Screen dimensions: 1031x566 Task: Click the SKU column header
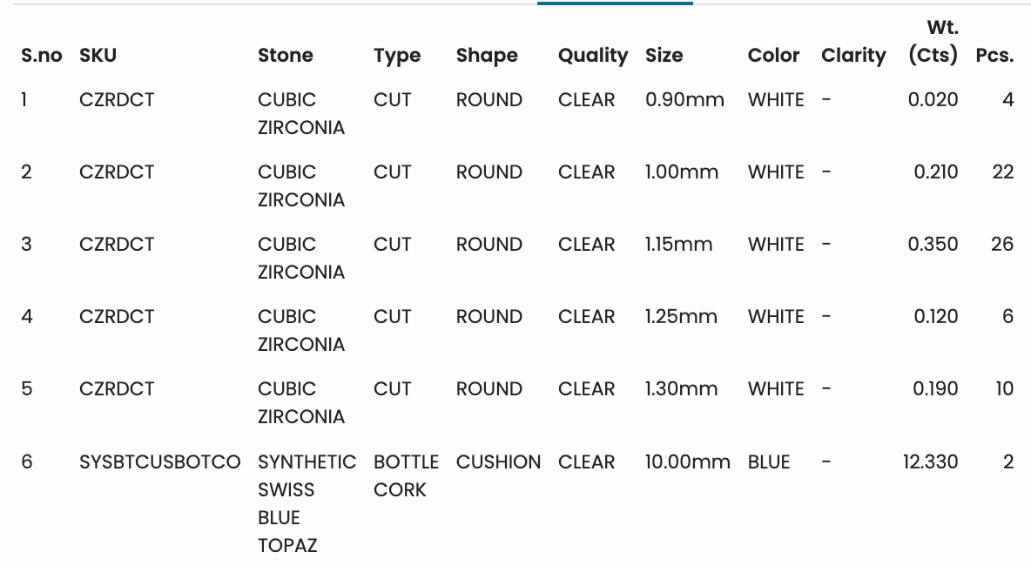[x=98, y=56]
